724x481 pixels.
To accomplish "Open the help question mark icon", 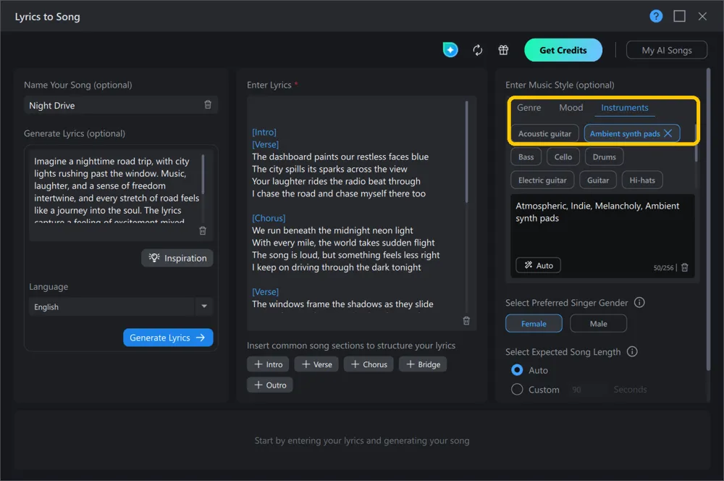I will 656,16.
